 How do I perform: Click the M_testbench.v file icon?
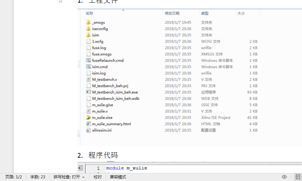coord(88,80)
